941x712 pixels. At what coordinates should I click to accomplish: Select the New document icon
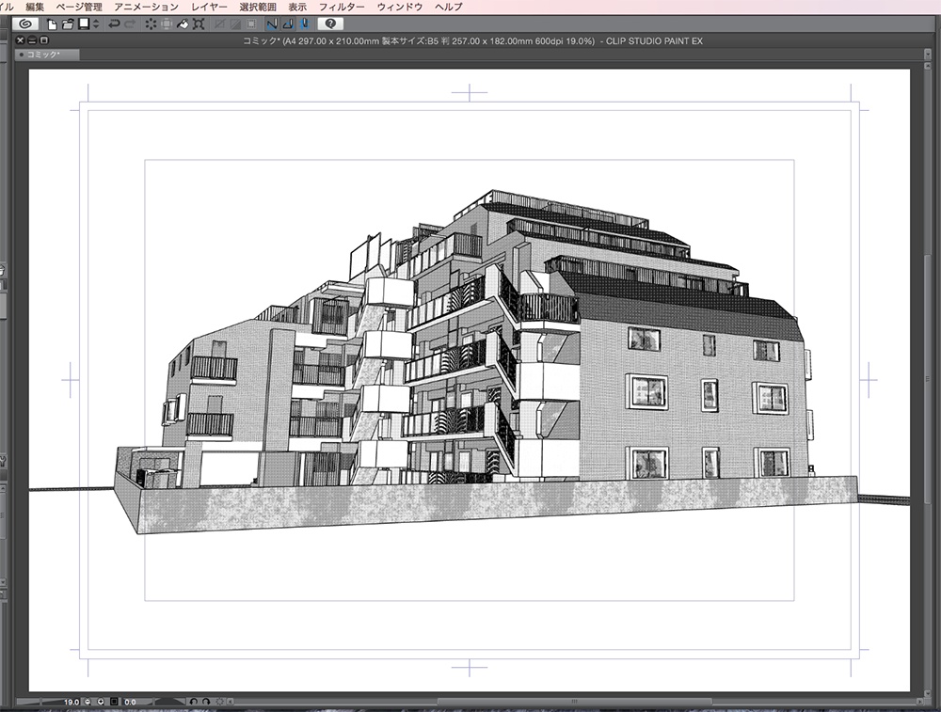51,24
